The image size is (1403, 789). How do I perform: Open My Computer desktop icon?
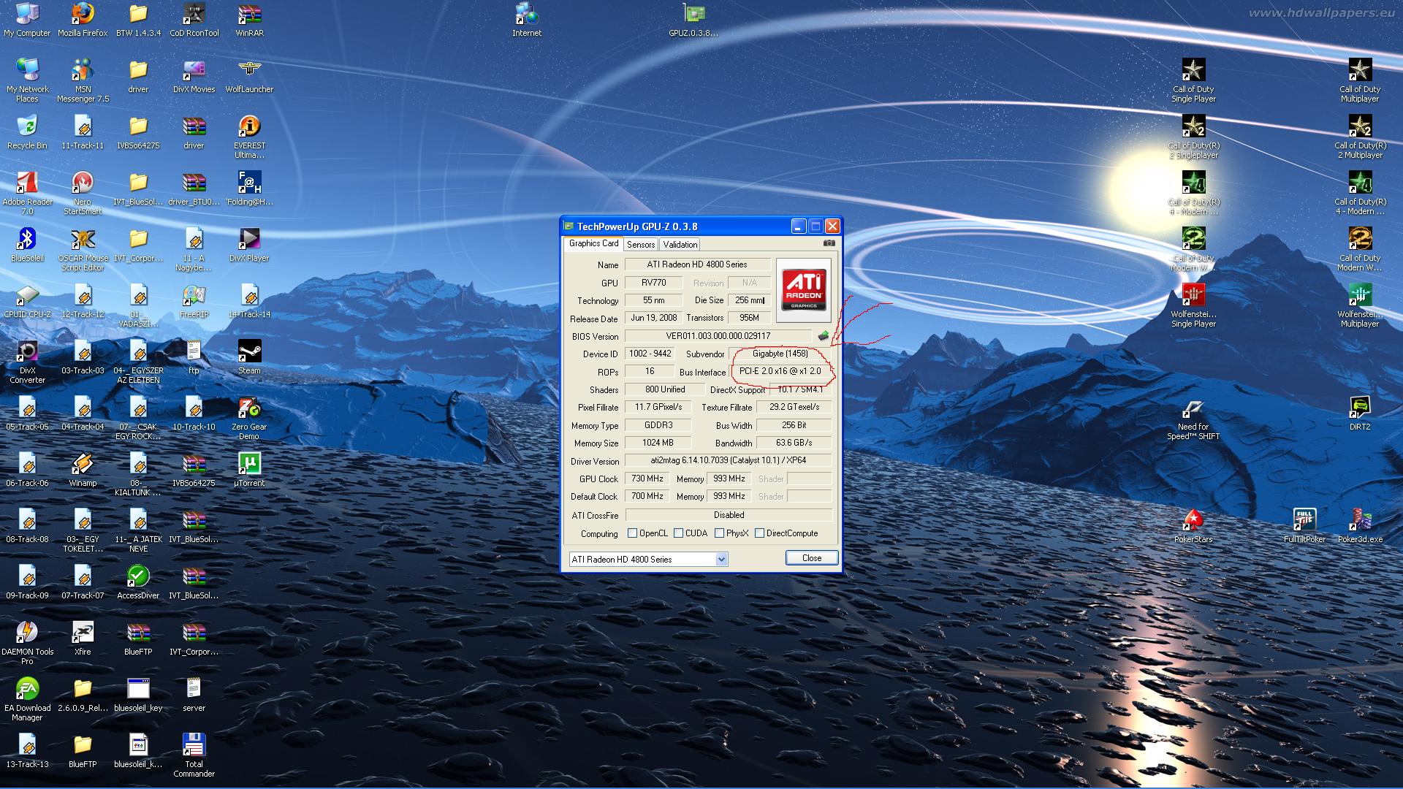click(x=27, y=20)
